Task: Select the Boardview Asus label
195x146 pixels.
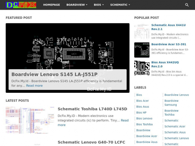Action: click(147, 142)
